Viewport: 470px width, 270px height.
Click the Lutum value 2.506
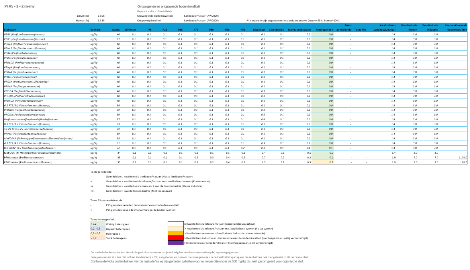coord(101,15)
